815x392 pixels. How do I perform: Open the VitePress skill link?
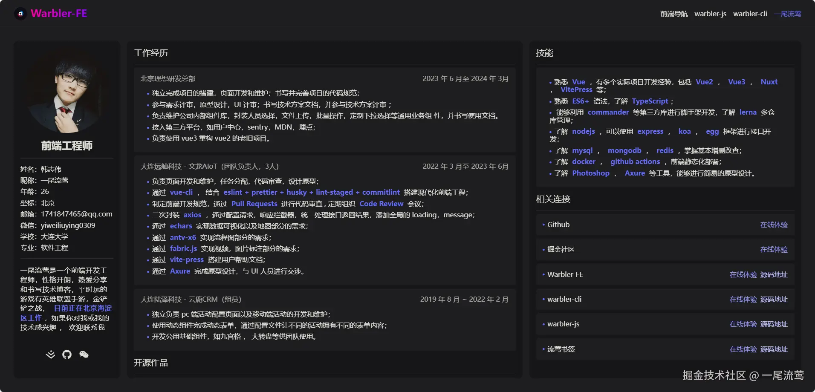tap(576, 89)
